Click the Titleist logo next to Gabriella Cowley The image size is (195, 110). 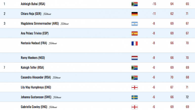pyautogui.click(x=53, y=107)
